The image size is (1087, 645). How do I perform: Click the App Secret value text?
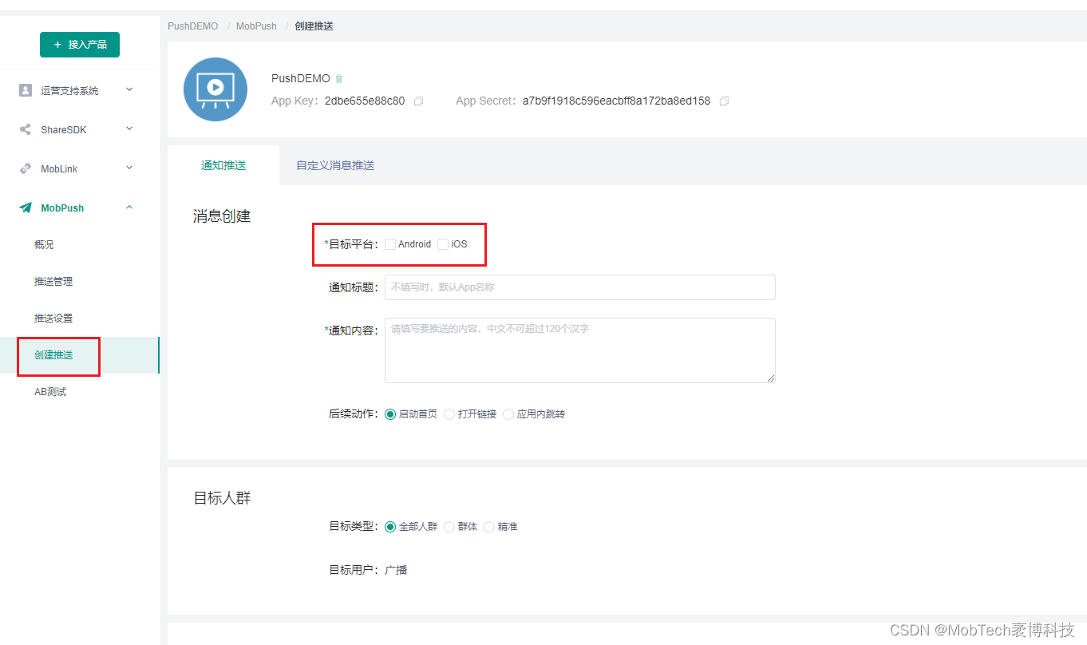click(616, 101)
